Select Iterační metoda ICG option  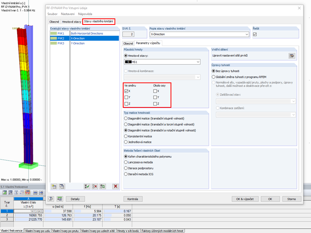tap(126, 174)
